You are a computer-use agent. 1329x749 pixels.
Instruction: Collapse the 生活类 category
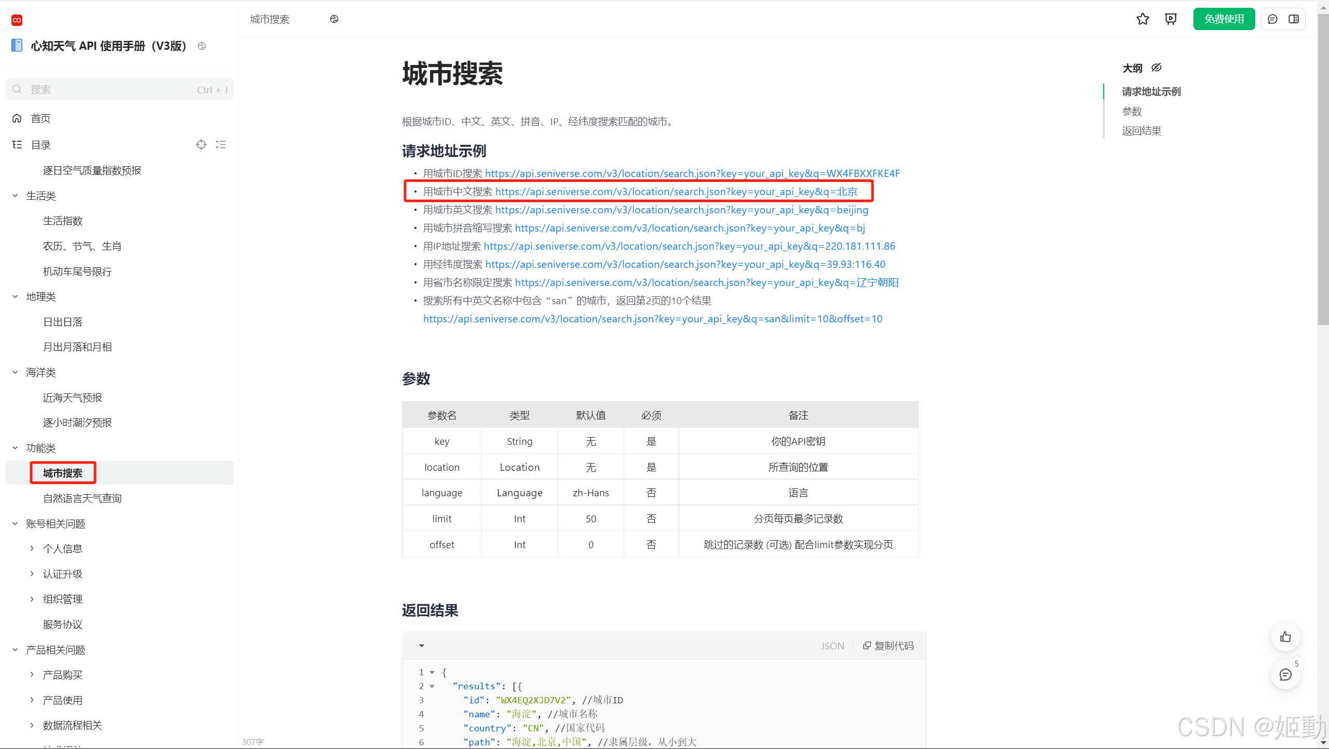pyautogui.click(x=15, y=196)
